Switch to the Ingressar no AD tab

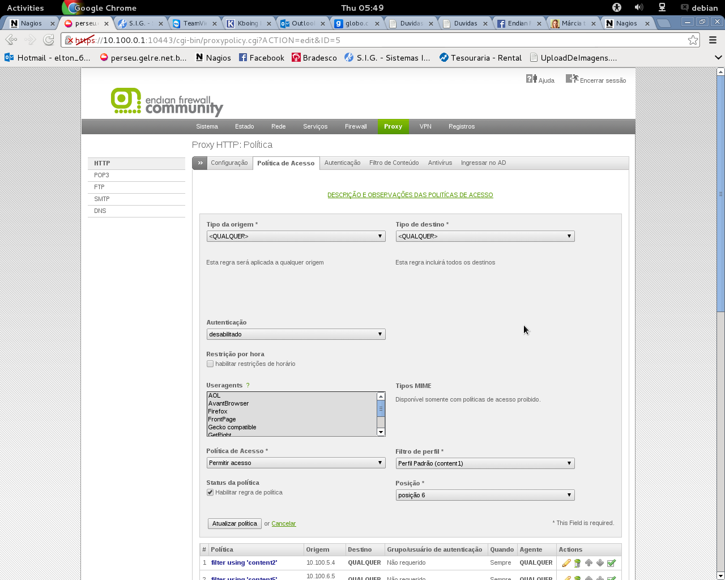(483, 163)
